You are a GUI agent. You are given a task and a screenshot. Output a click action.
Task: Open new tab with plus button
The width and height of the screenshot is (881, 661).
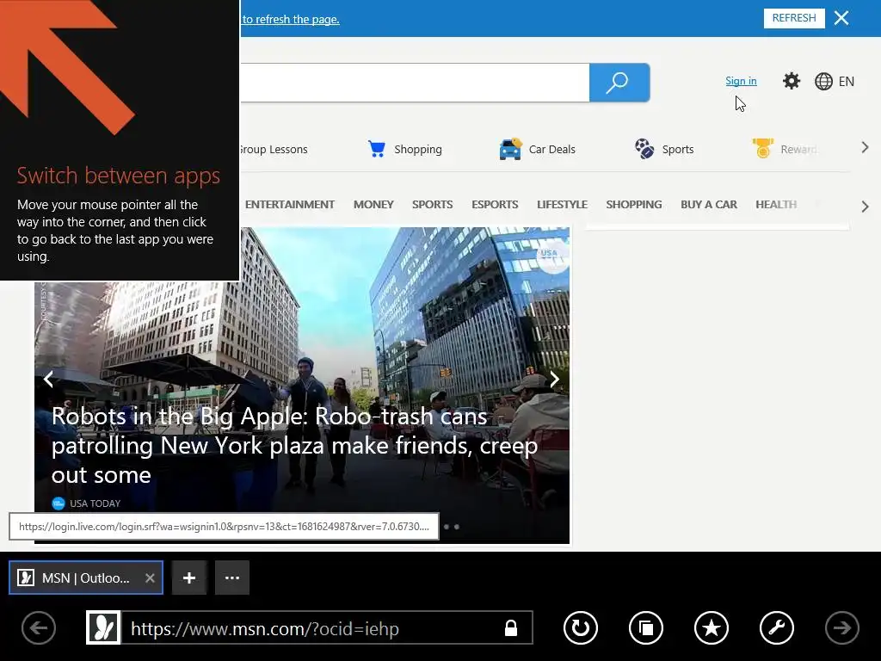[189, 578]
